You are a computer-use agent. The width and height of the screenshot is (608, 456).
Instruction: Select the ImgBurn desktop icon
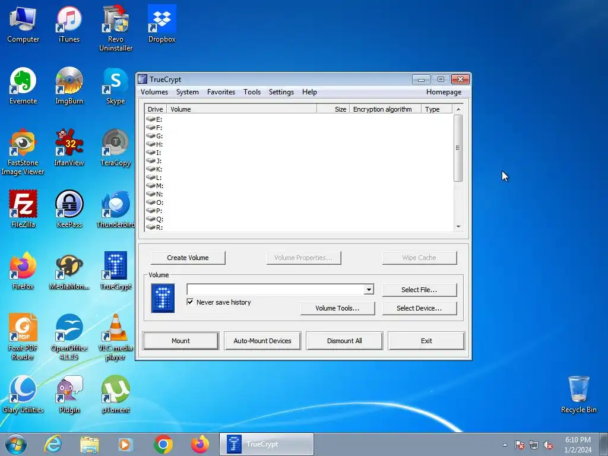(69, 86)
